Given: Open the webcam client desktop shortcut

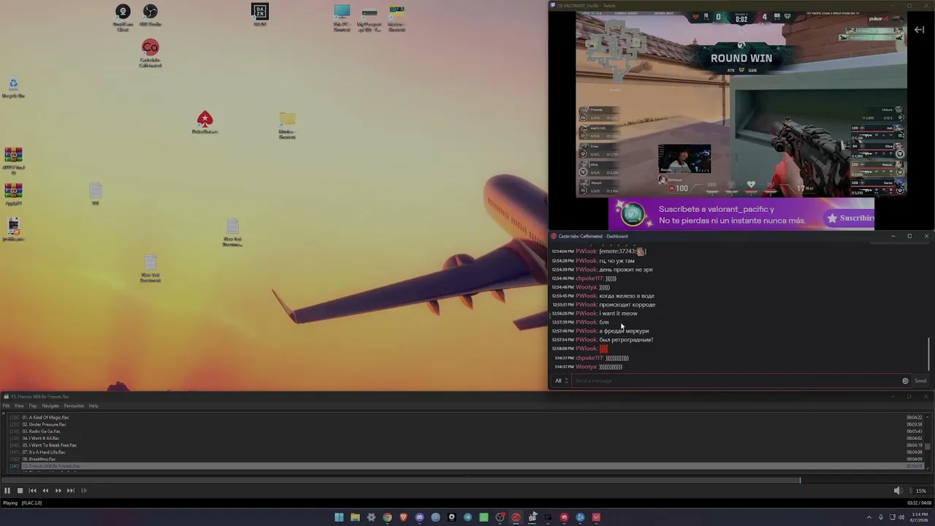Looking at the screenshot, I should pyautogui.click(x=123, y=17).
